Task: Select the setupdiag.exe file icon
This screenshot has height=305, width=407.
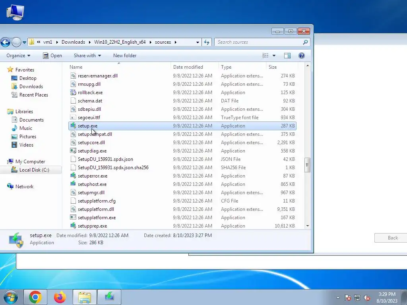Action: click(x=73, y=151)
